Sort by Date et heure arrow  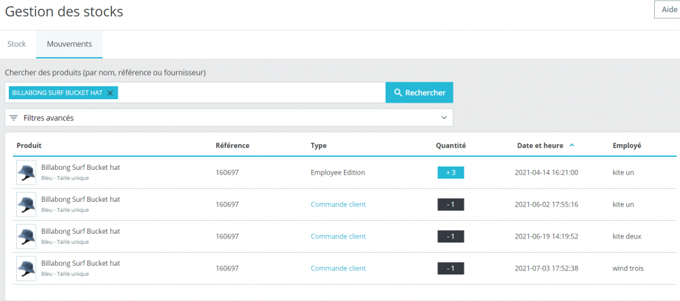[x=572, y=145]
